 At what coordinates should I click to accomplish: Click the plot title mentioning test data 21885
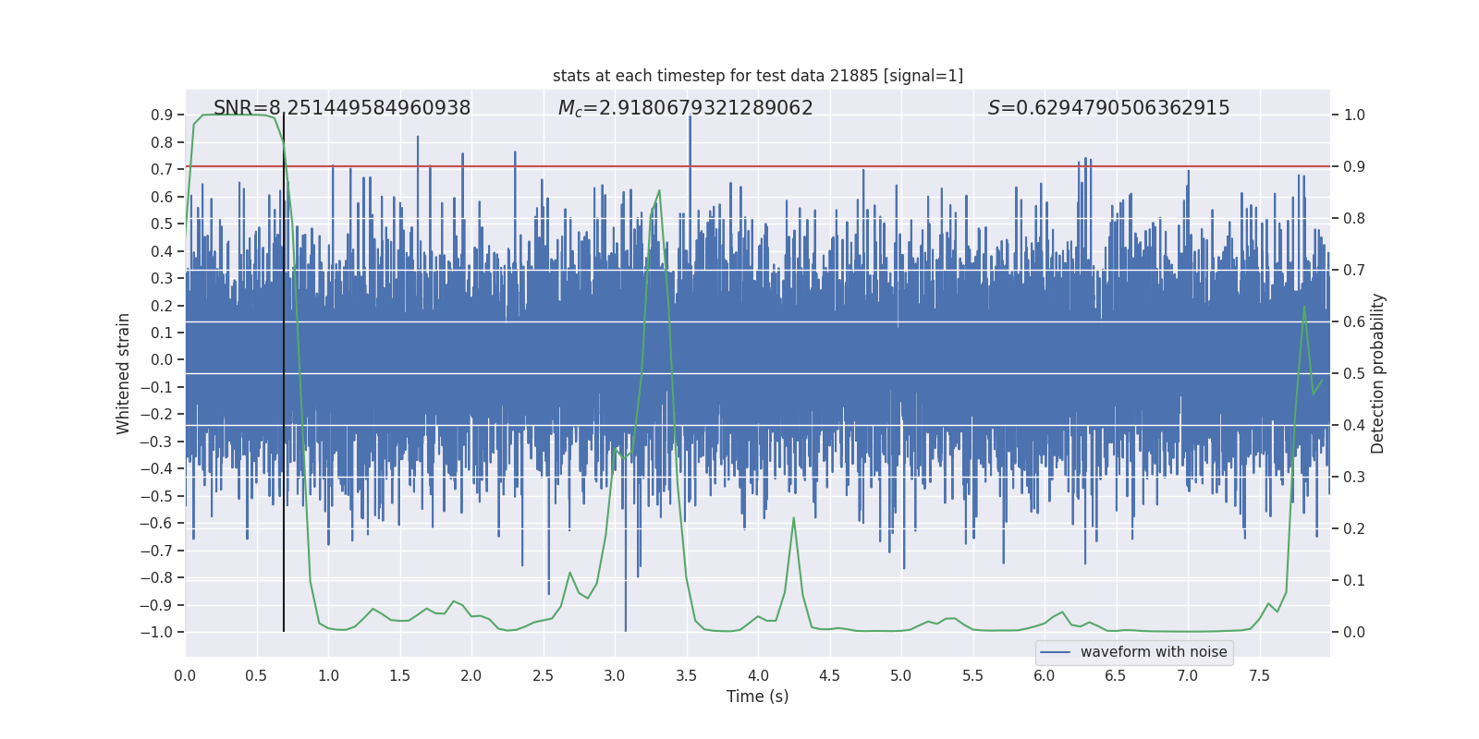tap(758, 76)
